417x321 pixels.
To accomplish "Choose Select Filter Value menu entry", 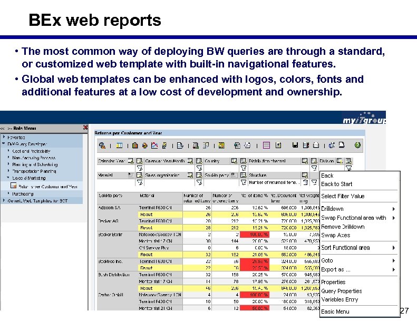I will point(343,196).
